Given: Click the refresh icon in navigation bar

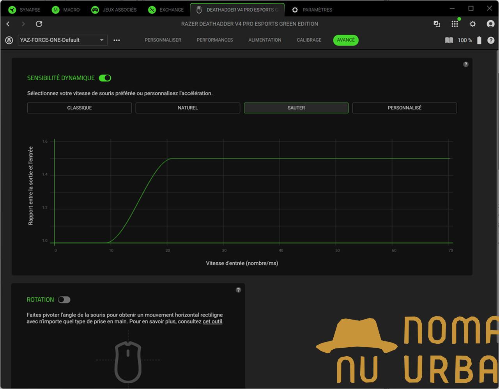Looking at the screenshot, I should click(39, 24).
